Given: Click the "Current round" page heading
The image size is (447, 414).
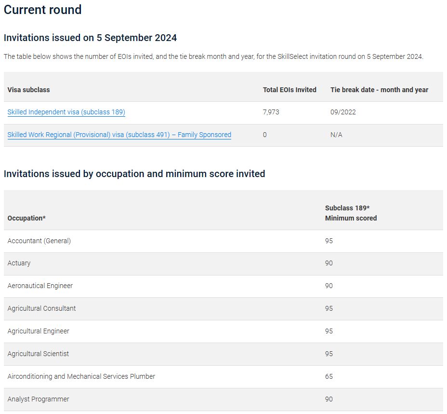Looking at the screenshot, I should [x=43, y=10].
